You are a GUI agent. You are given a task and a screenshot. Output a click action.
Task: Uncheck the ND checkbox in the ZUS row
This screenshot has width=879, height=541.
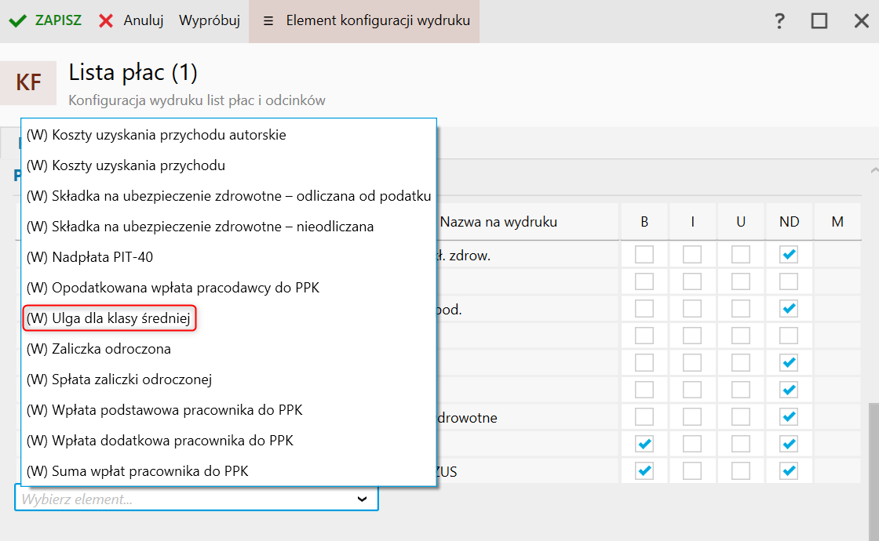point(789,470)
